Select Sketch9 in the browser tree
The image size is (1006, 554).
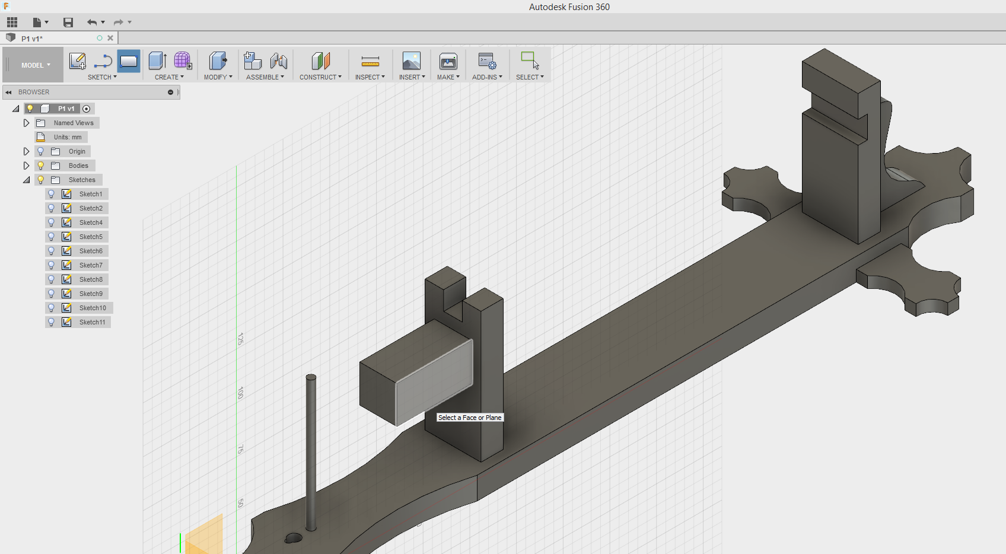pos(91,294)
